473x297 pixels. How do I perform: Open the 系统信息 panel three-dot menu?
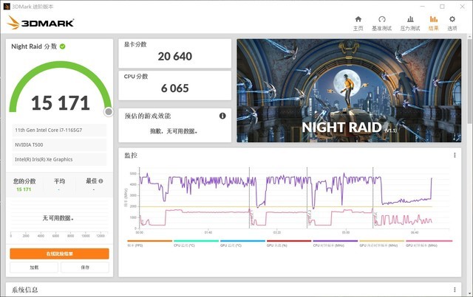[455, 290]
